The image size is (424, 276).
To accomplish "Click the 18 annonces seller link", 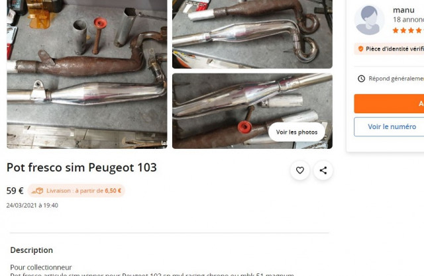I will pos(408,20).
